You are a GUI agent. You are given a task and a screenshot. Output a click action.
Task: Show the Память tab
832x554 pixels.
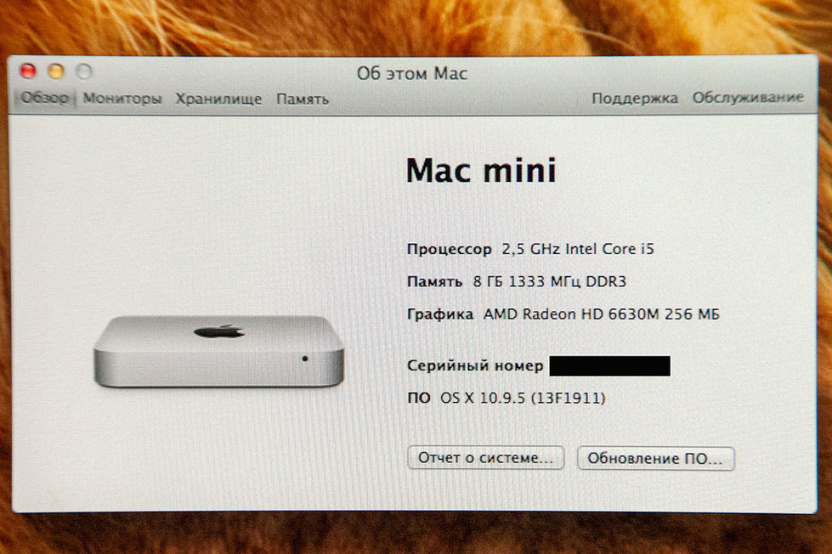(303, 99)
